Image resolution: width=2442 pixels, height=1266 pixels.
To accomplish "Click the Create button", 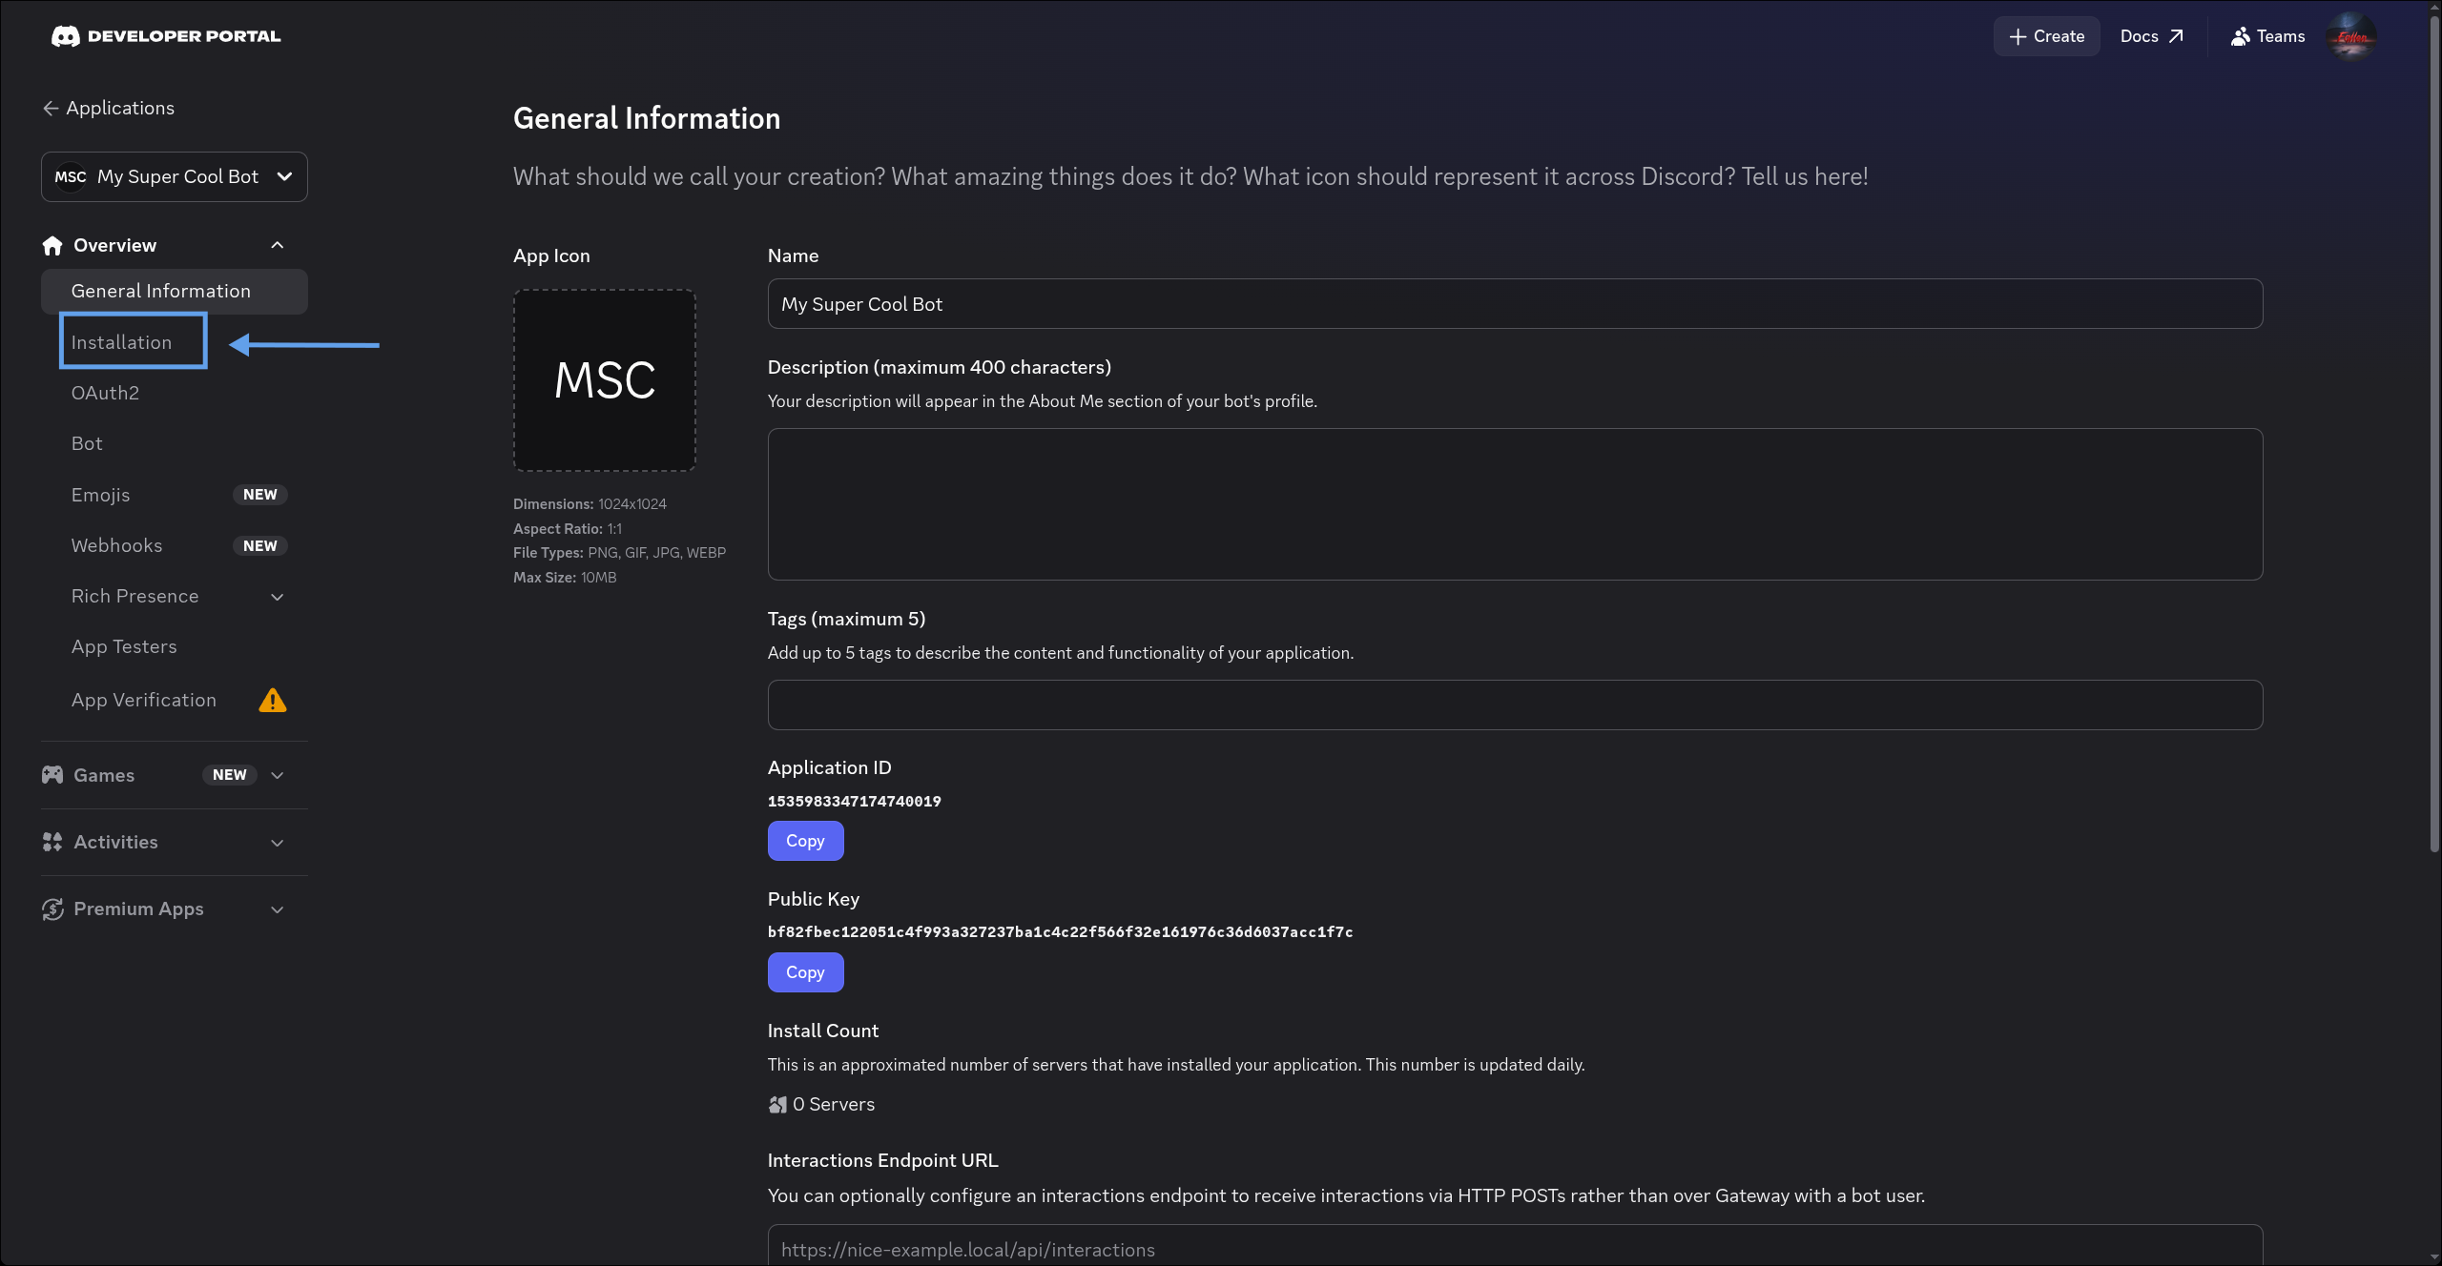I will [x=2047, y=36].
